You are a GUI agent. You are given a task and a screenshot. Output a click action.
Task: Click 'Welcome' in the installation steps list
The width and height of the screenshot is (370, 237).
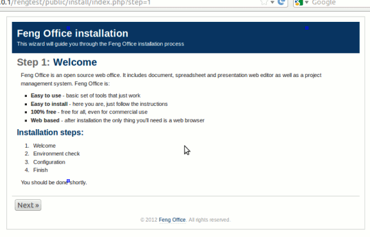pos(44,146)
